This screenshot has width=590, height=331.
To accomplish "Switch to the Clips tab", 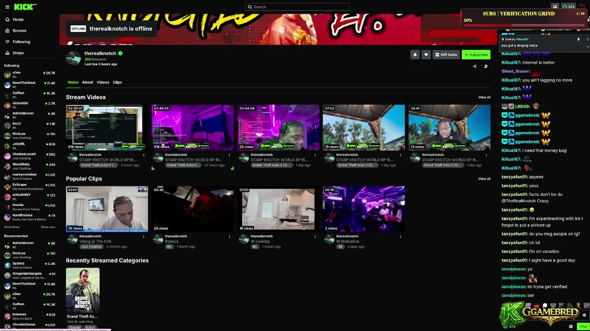I will [x=118, y=82].
